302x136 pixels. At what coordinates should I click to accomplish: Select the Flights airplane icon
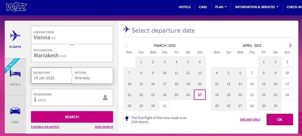(15, 36)
